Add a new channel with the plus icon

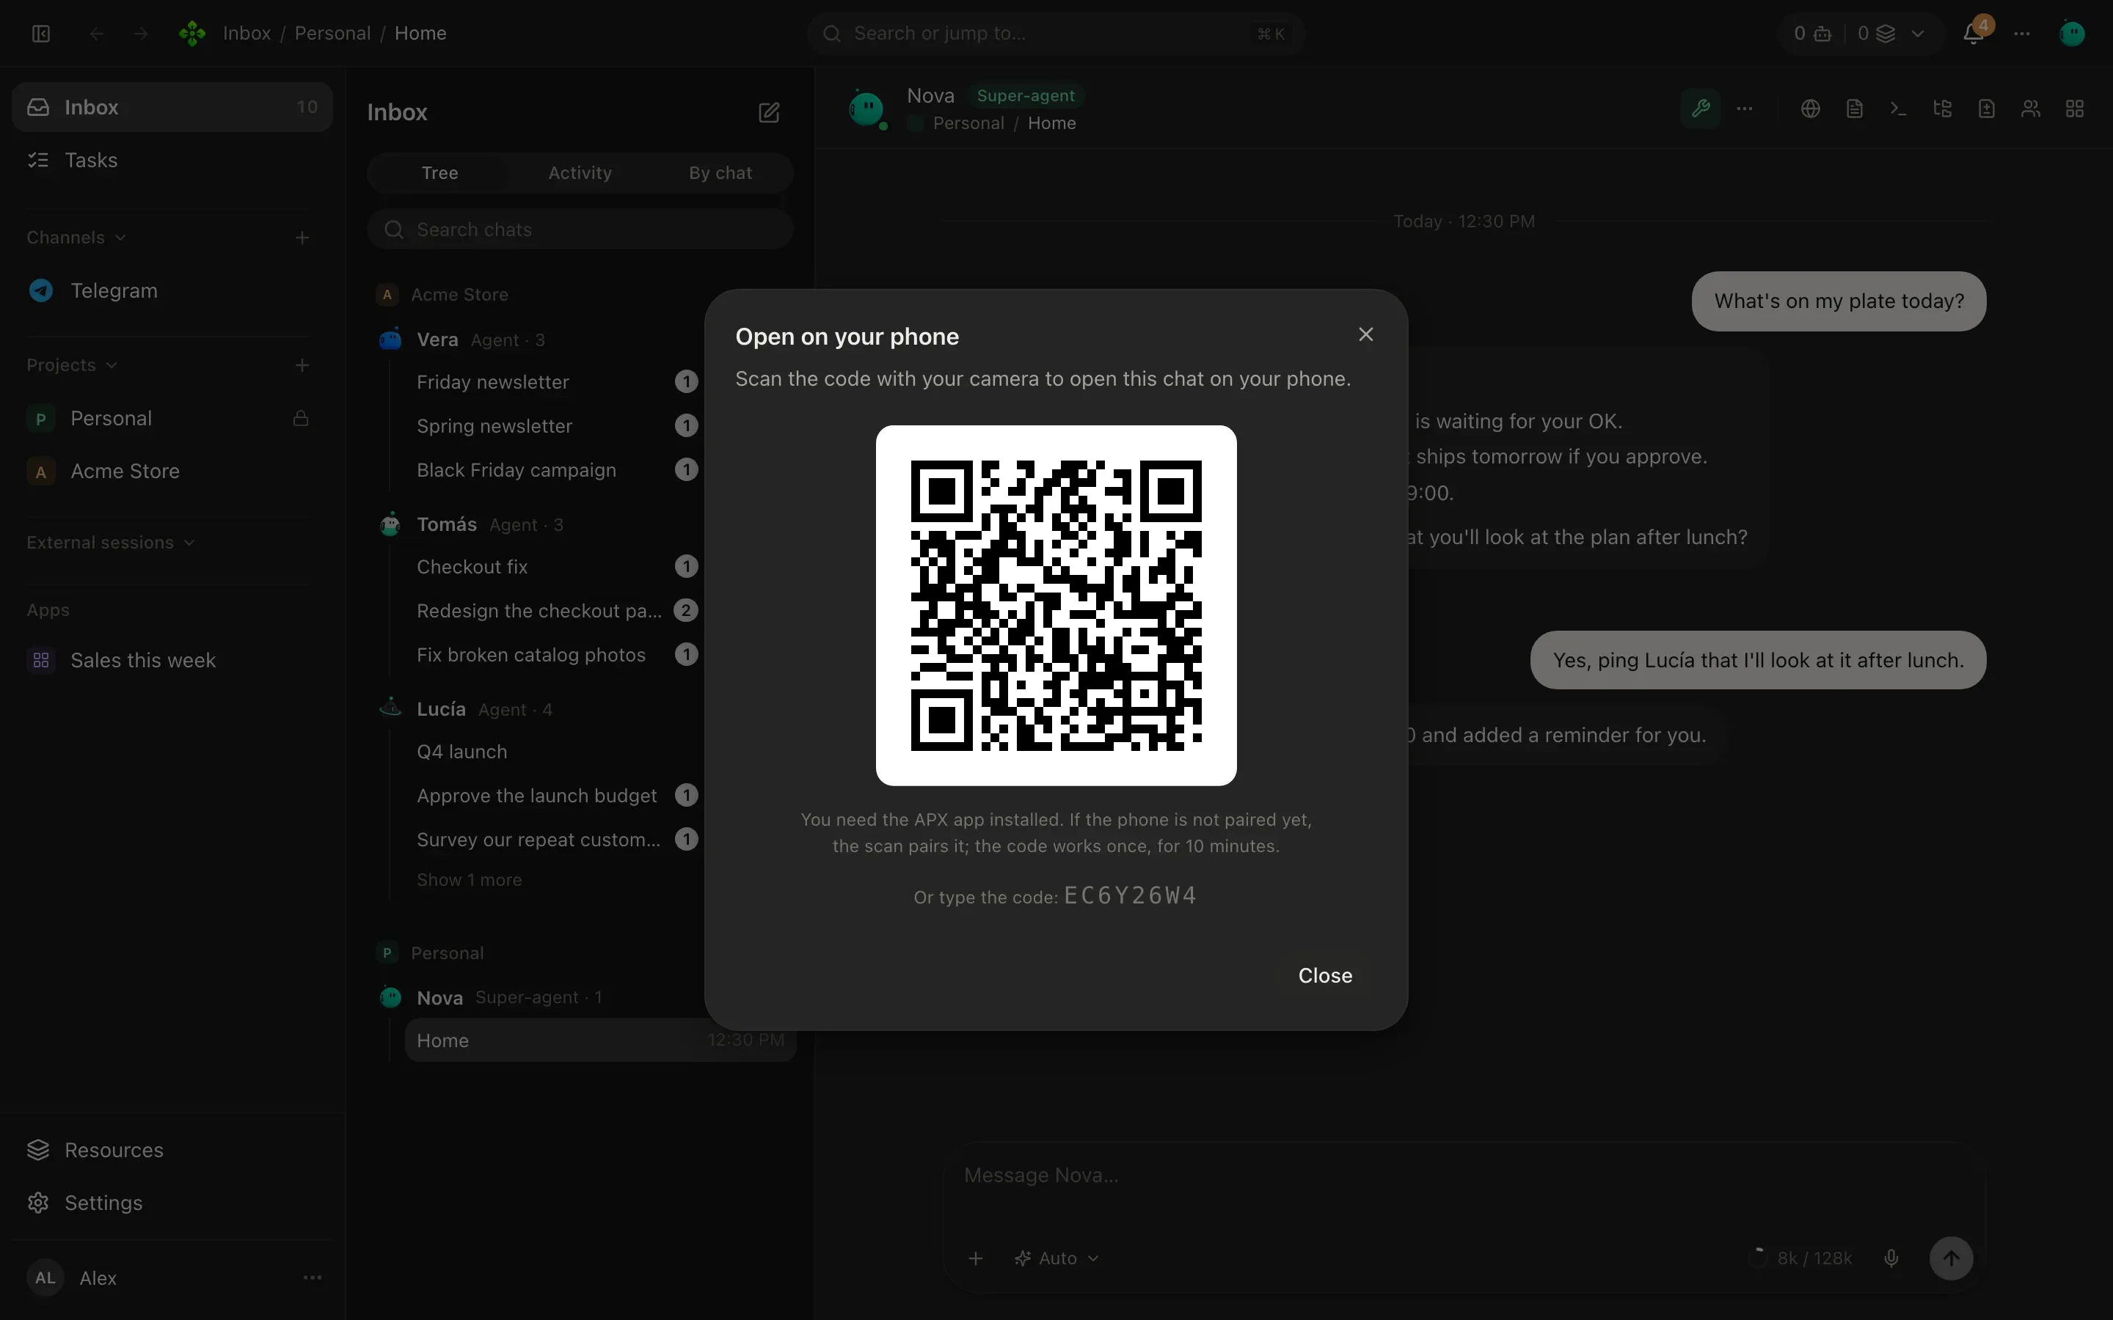pyautogui.click(x=302, y=238)
